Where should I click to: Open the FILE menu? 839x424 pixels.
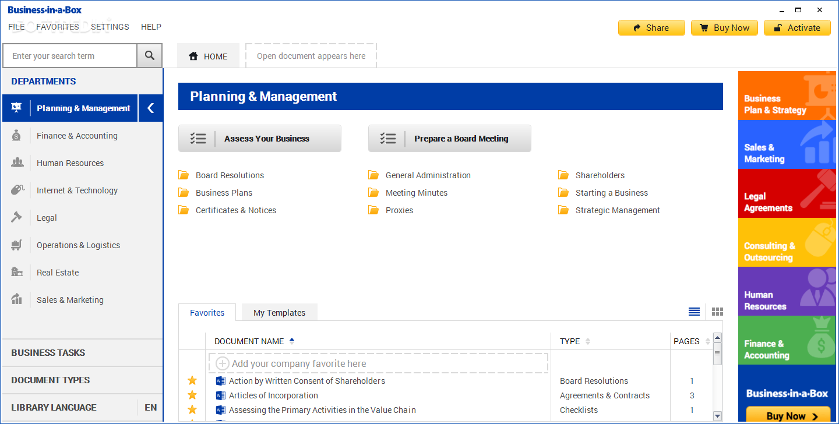click(x=16, y=27)
